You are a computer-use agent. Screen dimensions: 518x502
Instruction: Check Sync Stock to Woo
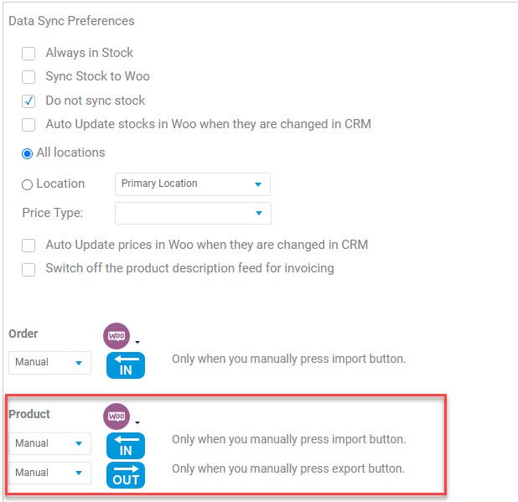[x=28, y=77]
